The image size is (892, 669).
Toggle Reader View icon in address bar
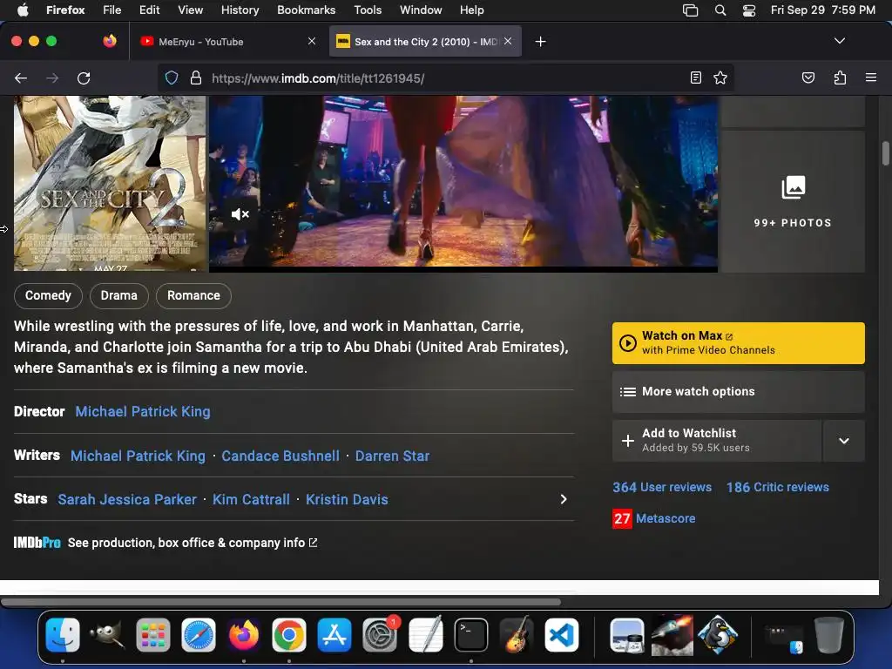695,78
